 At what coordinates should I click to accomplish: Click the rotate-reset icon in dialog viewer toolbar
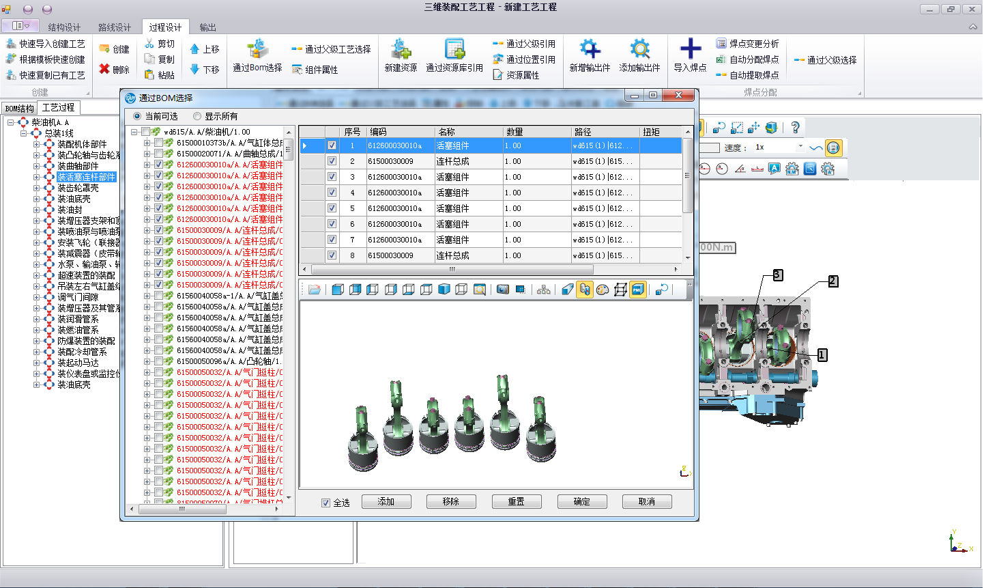click(x=661, y=290)
